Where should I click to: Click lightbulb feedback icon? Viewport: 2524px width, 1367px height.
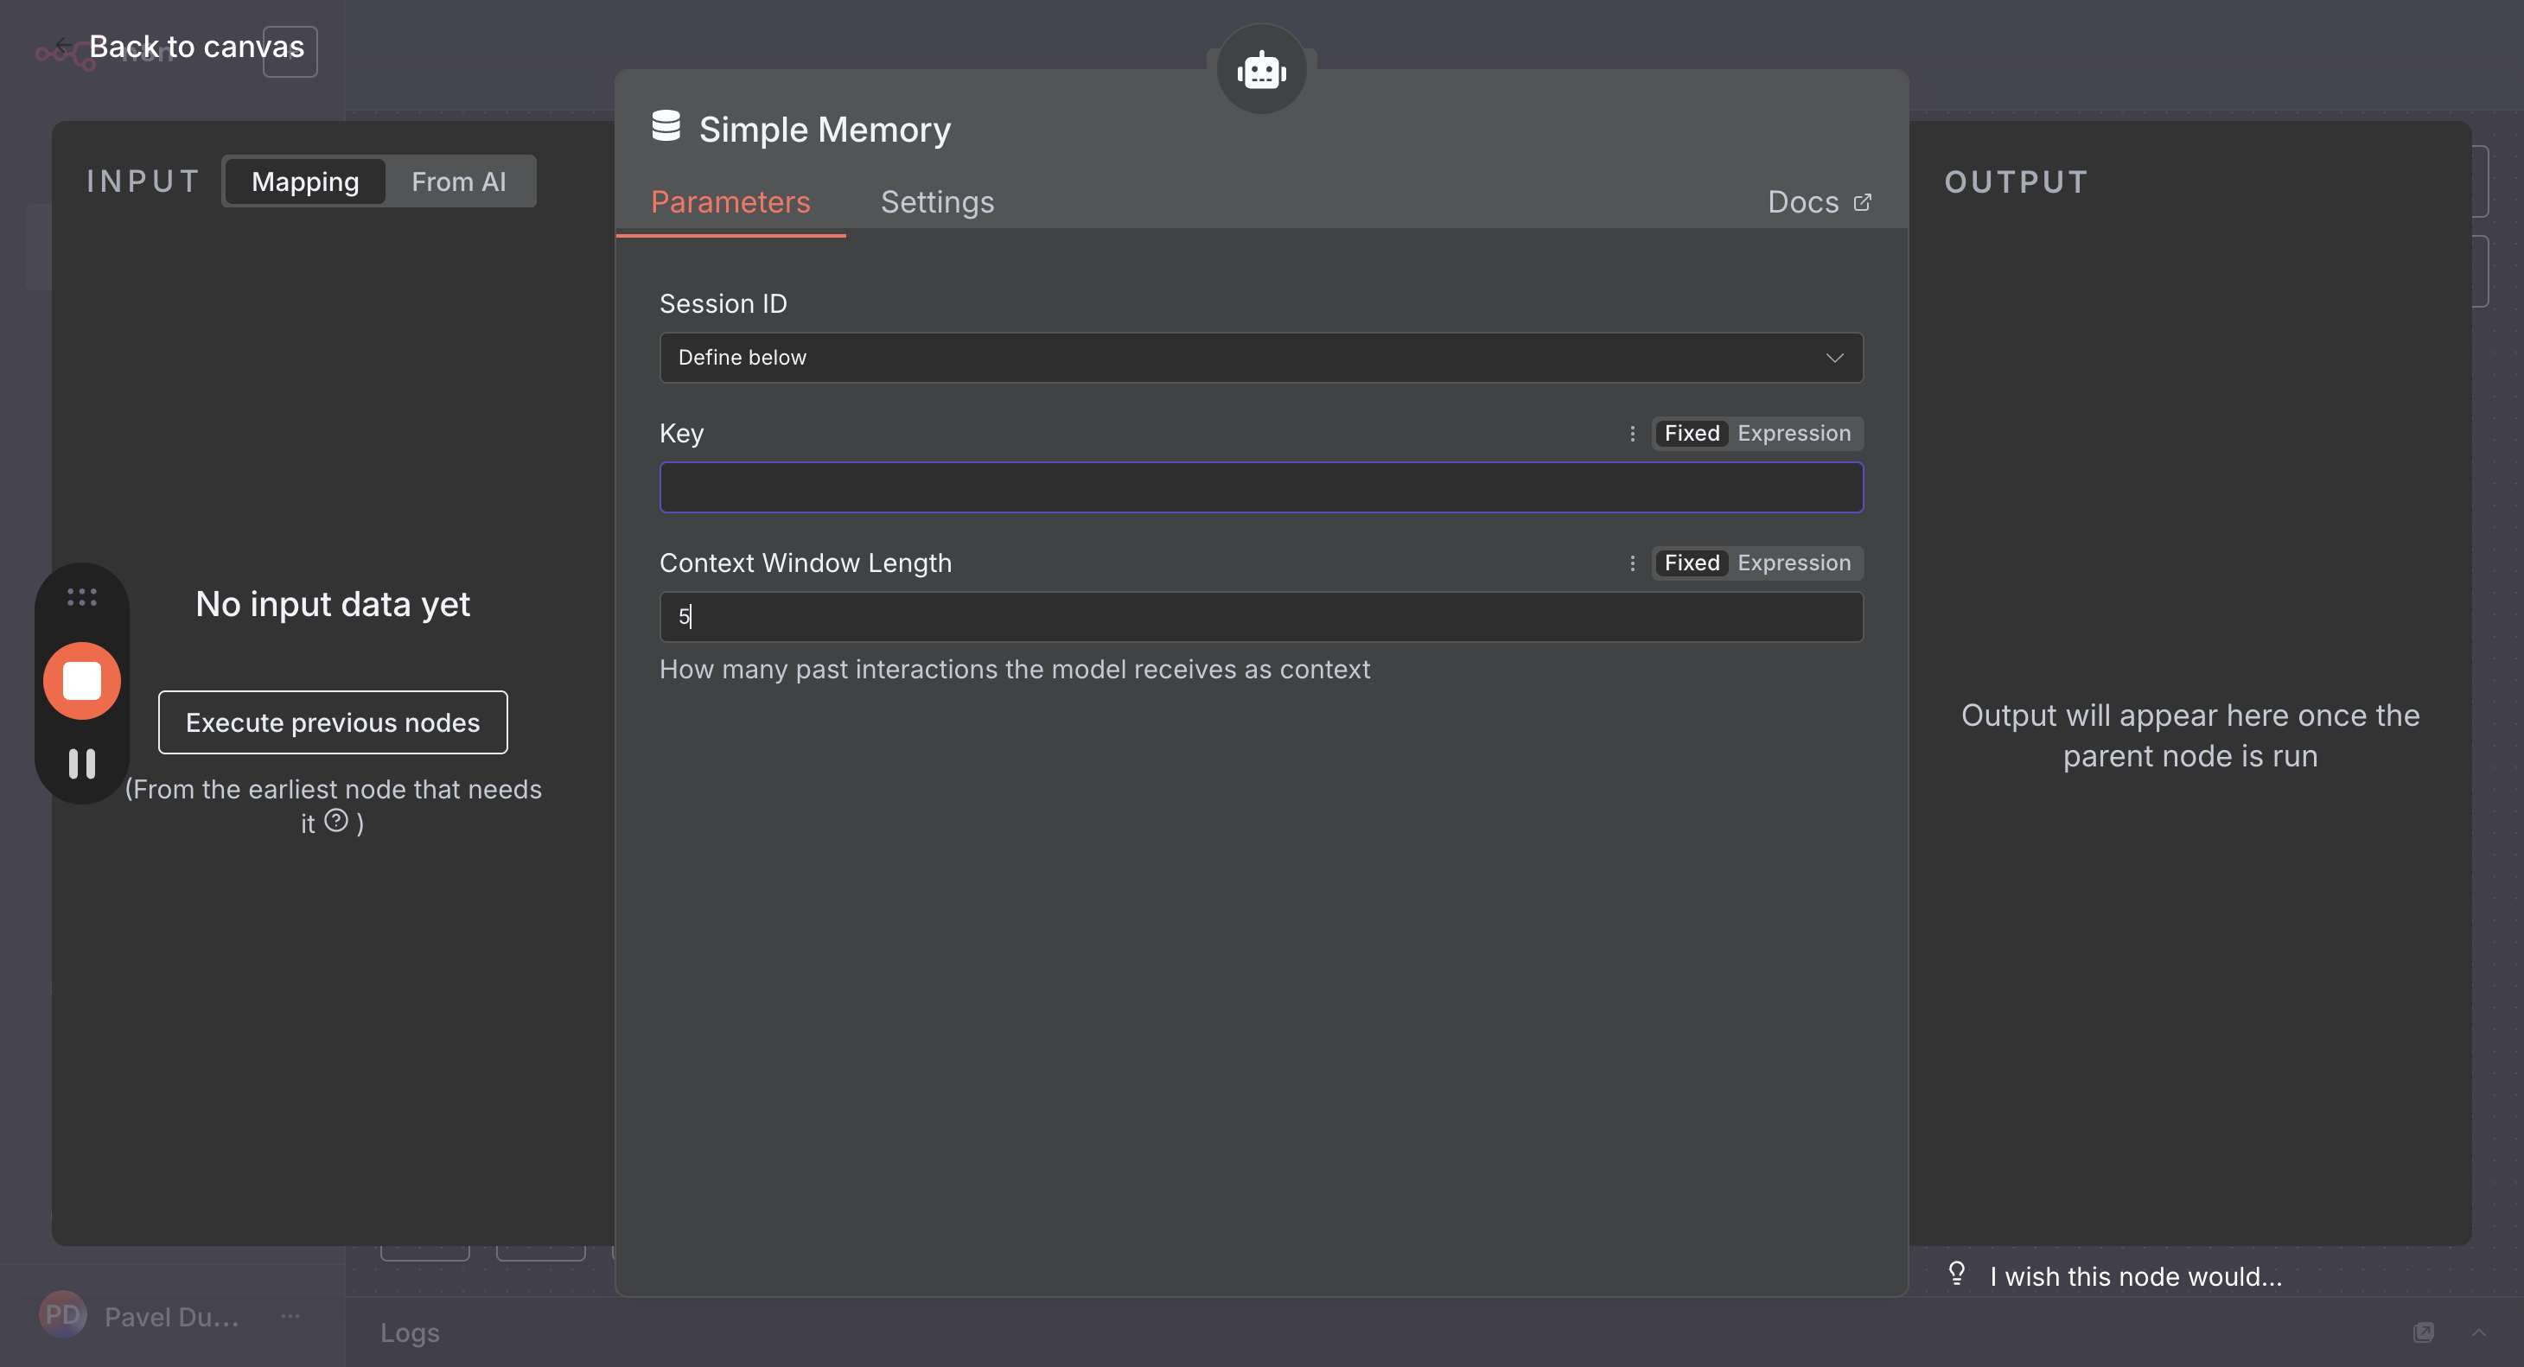tap(1956, 1273)
